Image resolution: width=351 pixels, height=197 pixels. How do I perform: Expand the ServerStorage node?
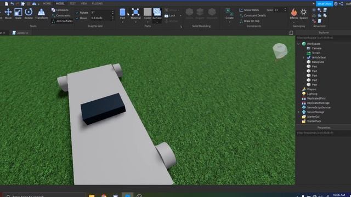(x=298, y=112)
